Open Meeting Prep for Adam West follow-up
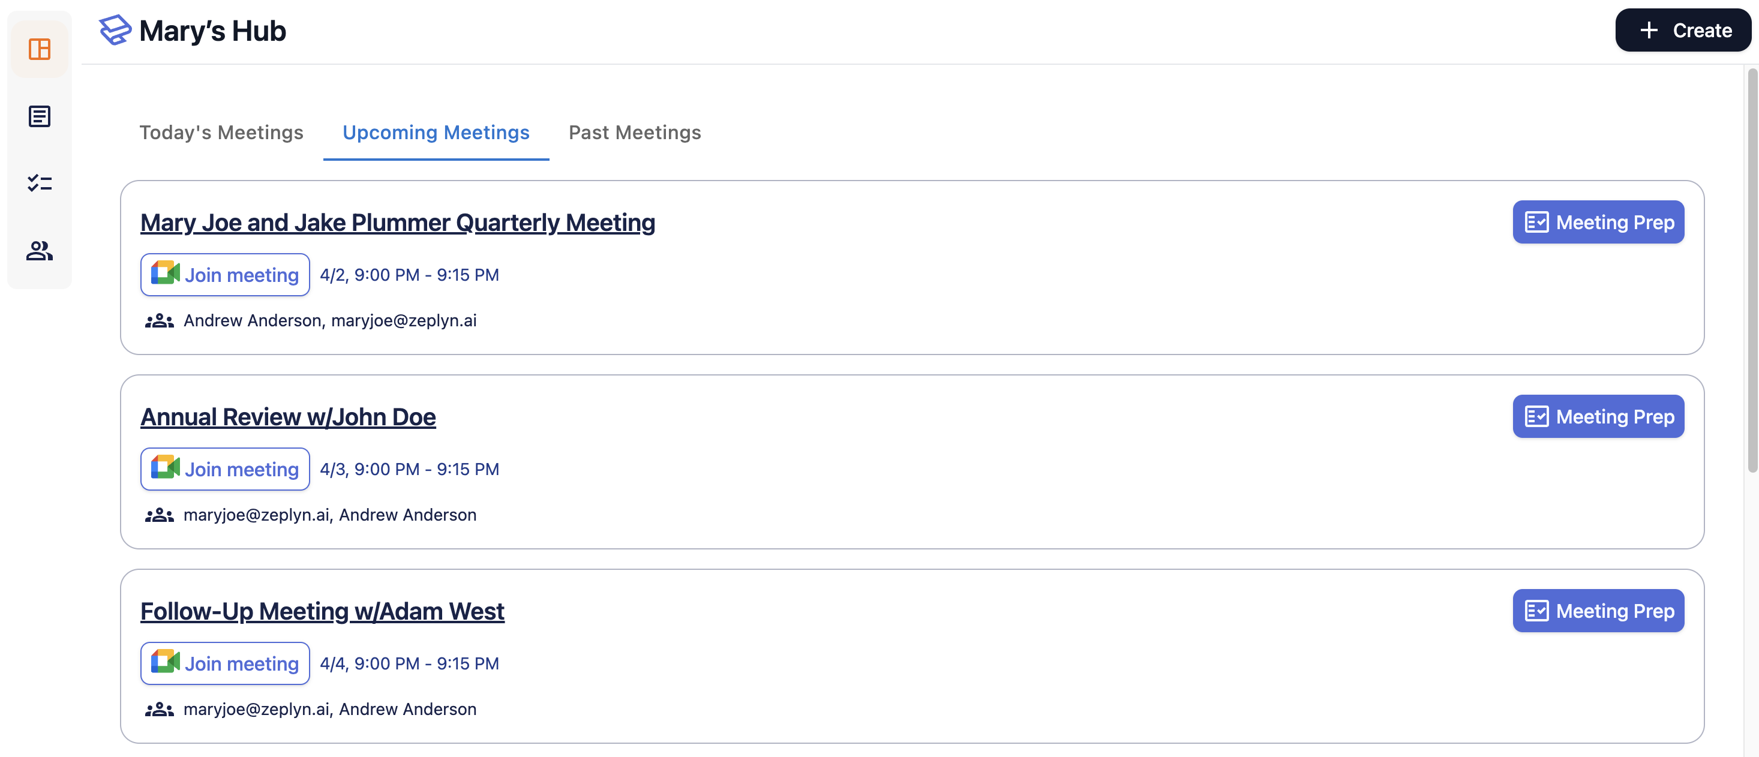Viewport: 1759px width, 757px height. (1598, 611)
